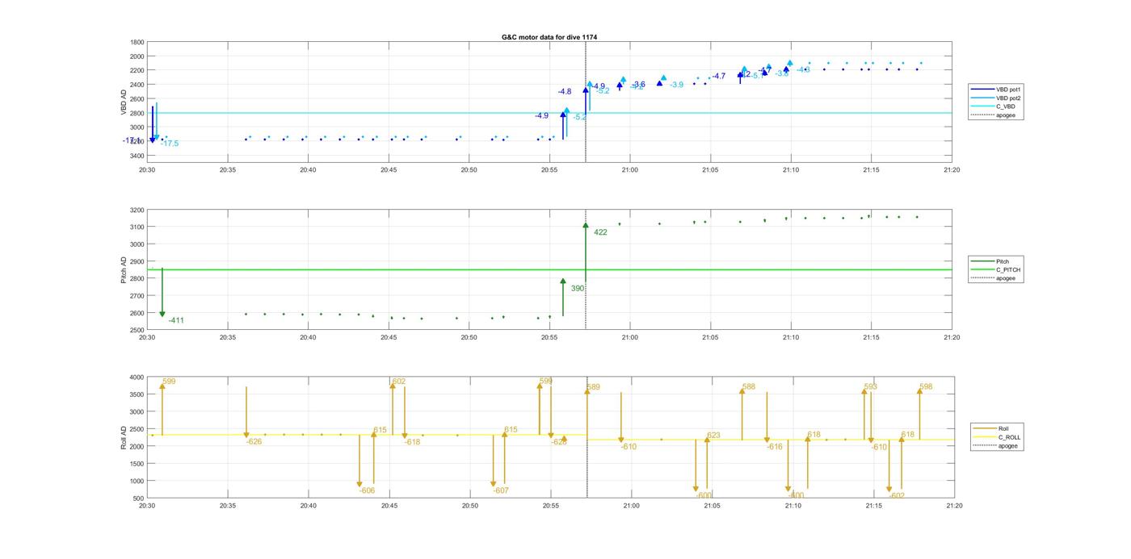Screen dimensions: 1131x559
Task: Click the '-602' roll data label
Action: (897, 496)
